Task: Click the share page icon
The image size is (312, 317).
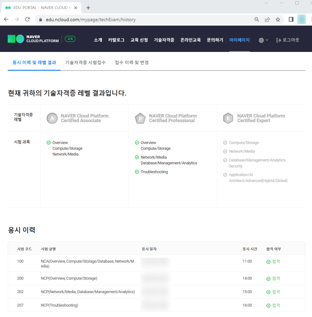Action: click(267, 20)
